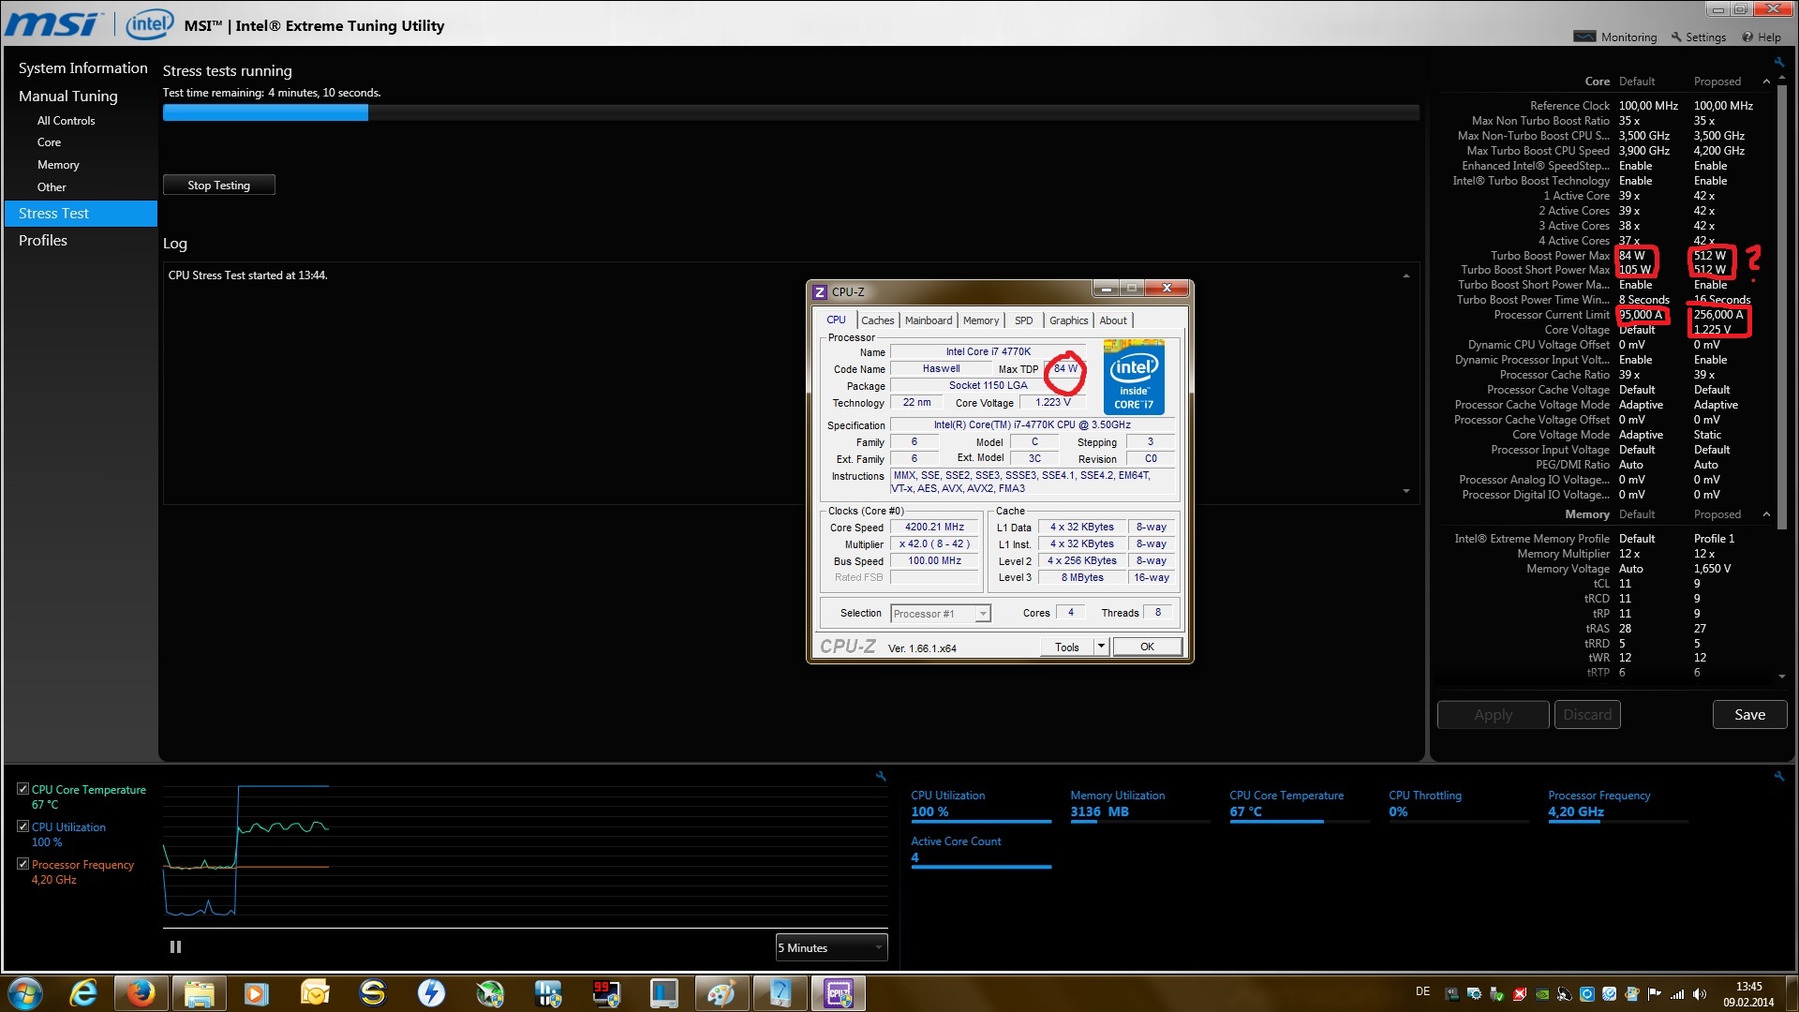Open Firefox from the taskbar
This screenshot has width=1799, height=1012.
141,993
